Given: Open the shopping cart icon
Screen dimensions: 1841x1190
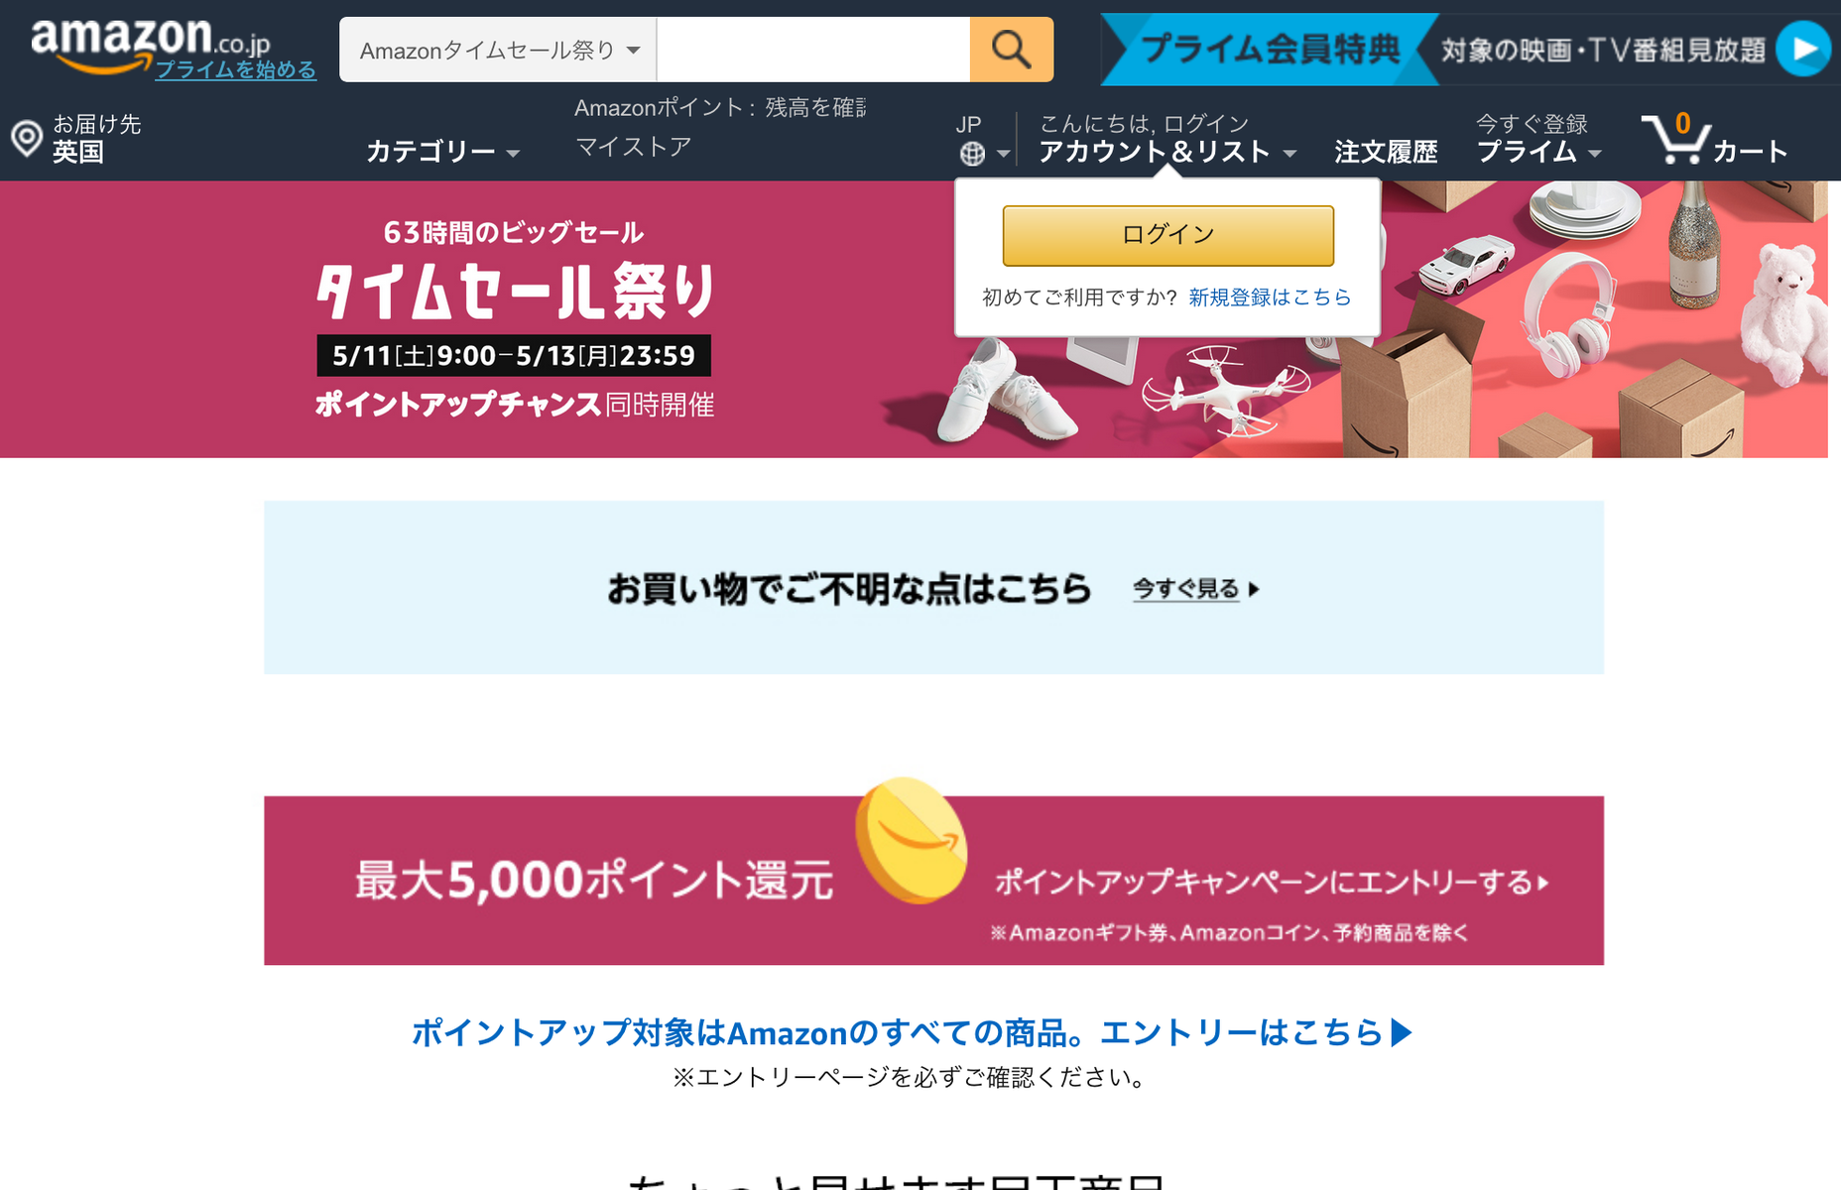Looking at the screenshot, I should 1675,139.
